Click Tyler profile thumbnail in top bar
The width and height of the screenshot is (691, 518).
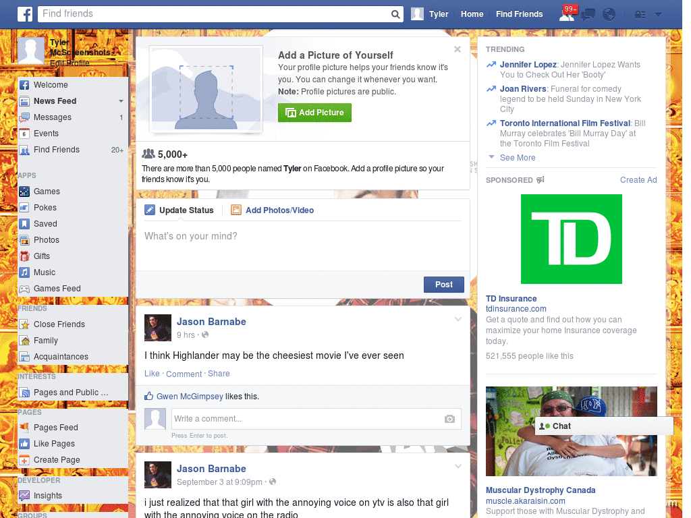click(x=417, y=14)
